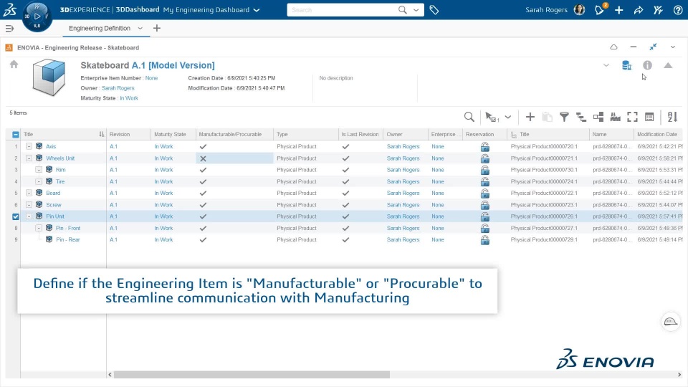688x387 pixels.
Task: Click the plus icon to add an item
Action: pyautogui.click(x=530, y=117)
